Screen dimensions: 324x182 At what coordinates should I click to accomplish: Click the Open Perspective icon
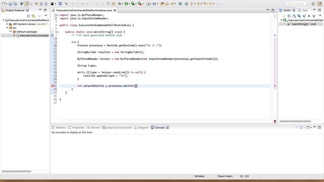point(313,4)
